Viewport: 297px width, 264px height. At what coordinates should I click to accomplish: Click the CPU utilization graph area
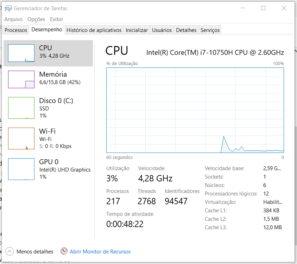click(195, 110)
